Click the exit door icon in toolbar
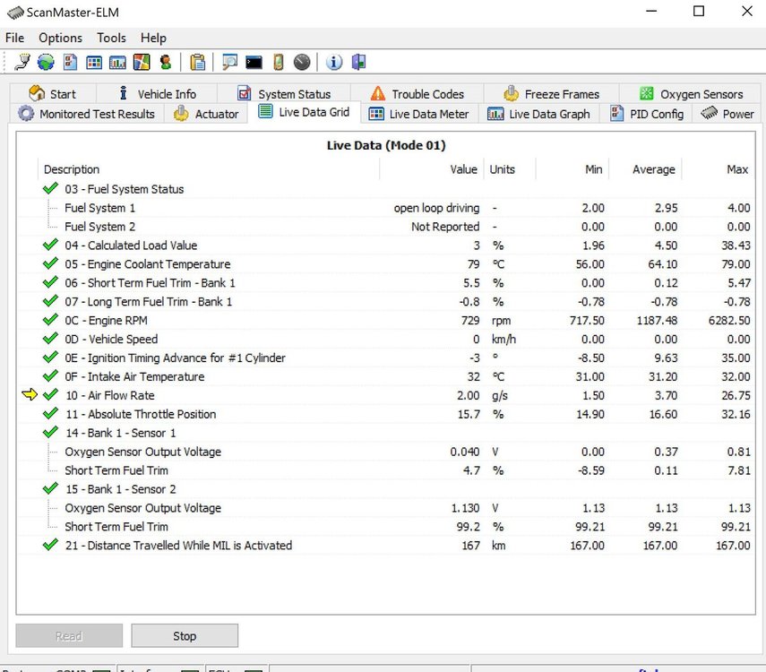The width and height of the screenshot is (766, 672). click(358, 62)
